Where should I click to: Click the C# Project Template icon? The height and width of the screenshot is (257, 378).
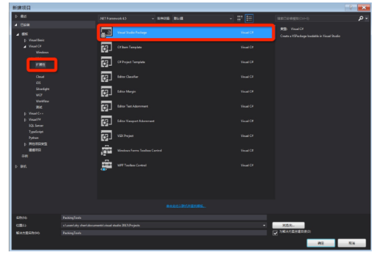pos(106,62)
